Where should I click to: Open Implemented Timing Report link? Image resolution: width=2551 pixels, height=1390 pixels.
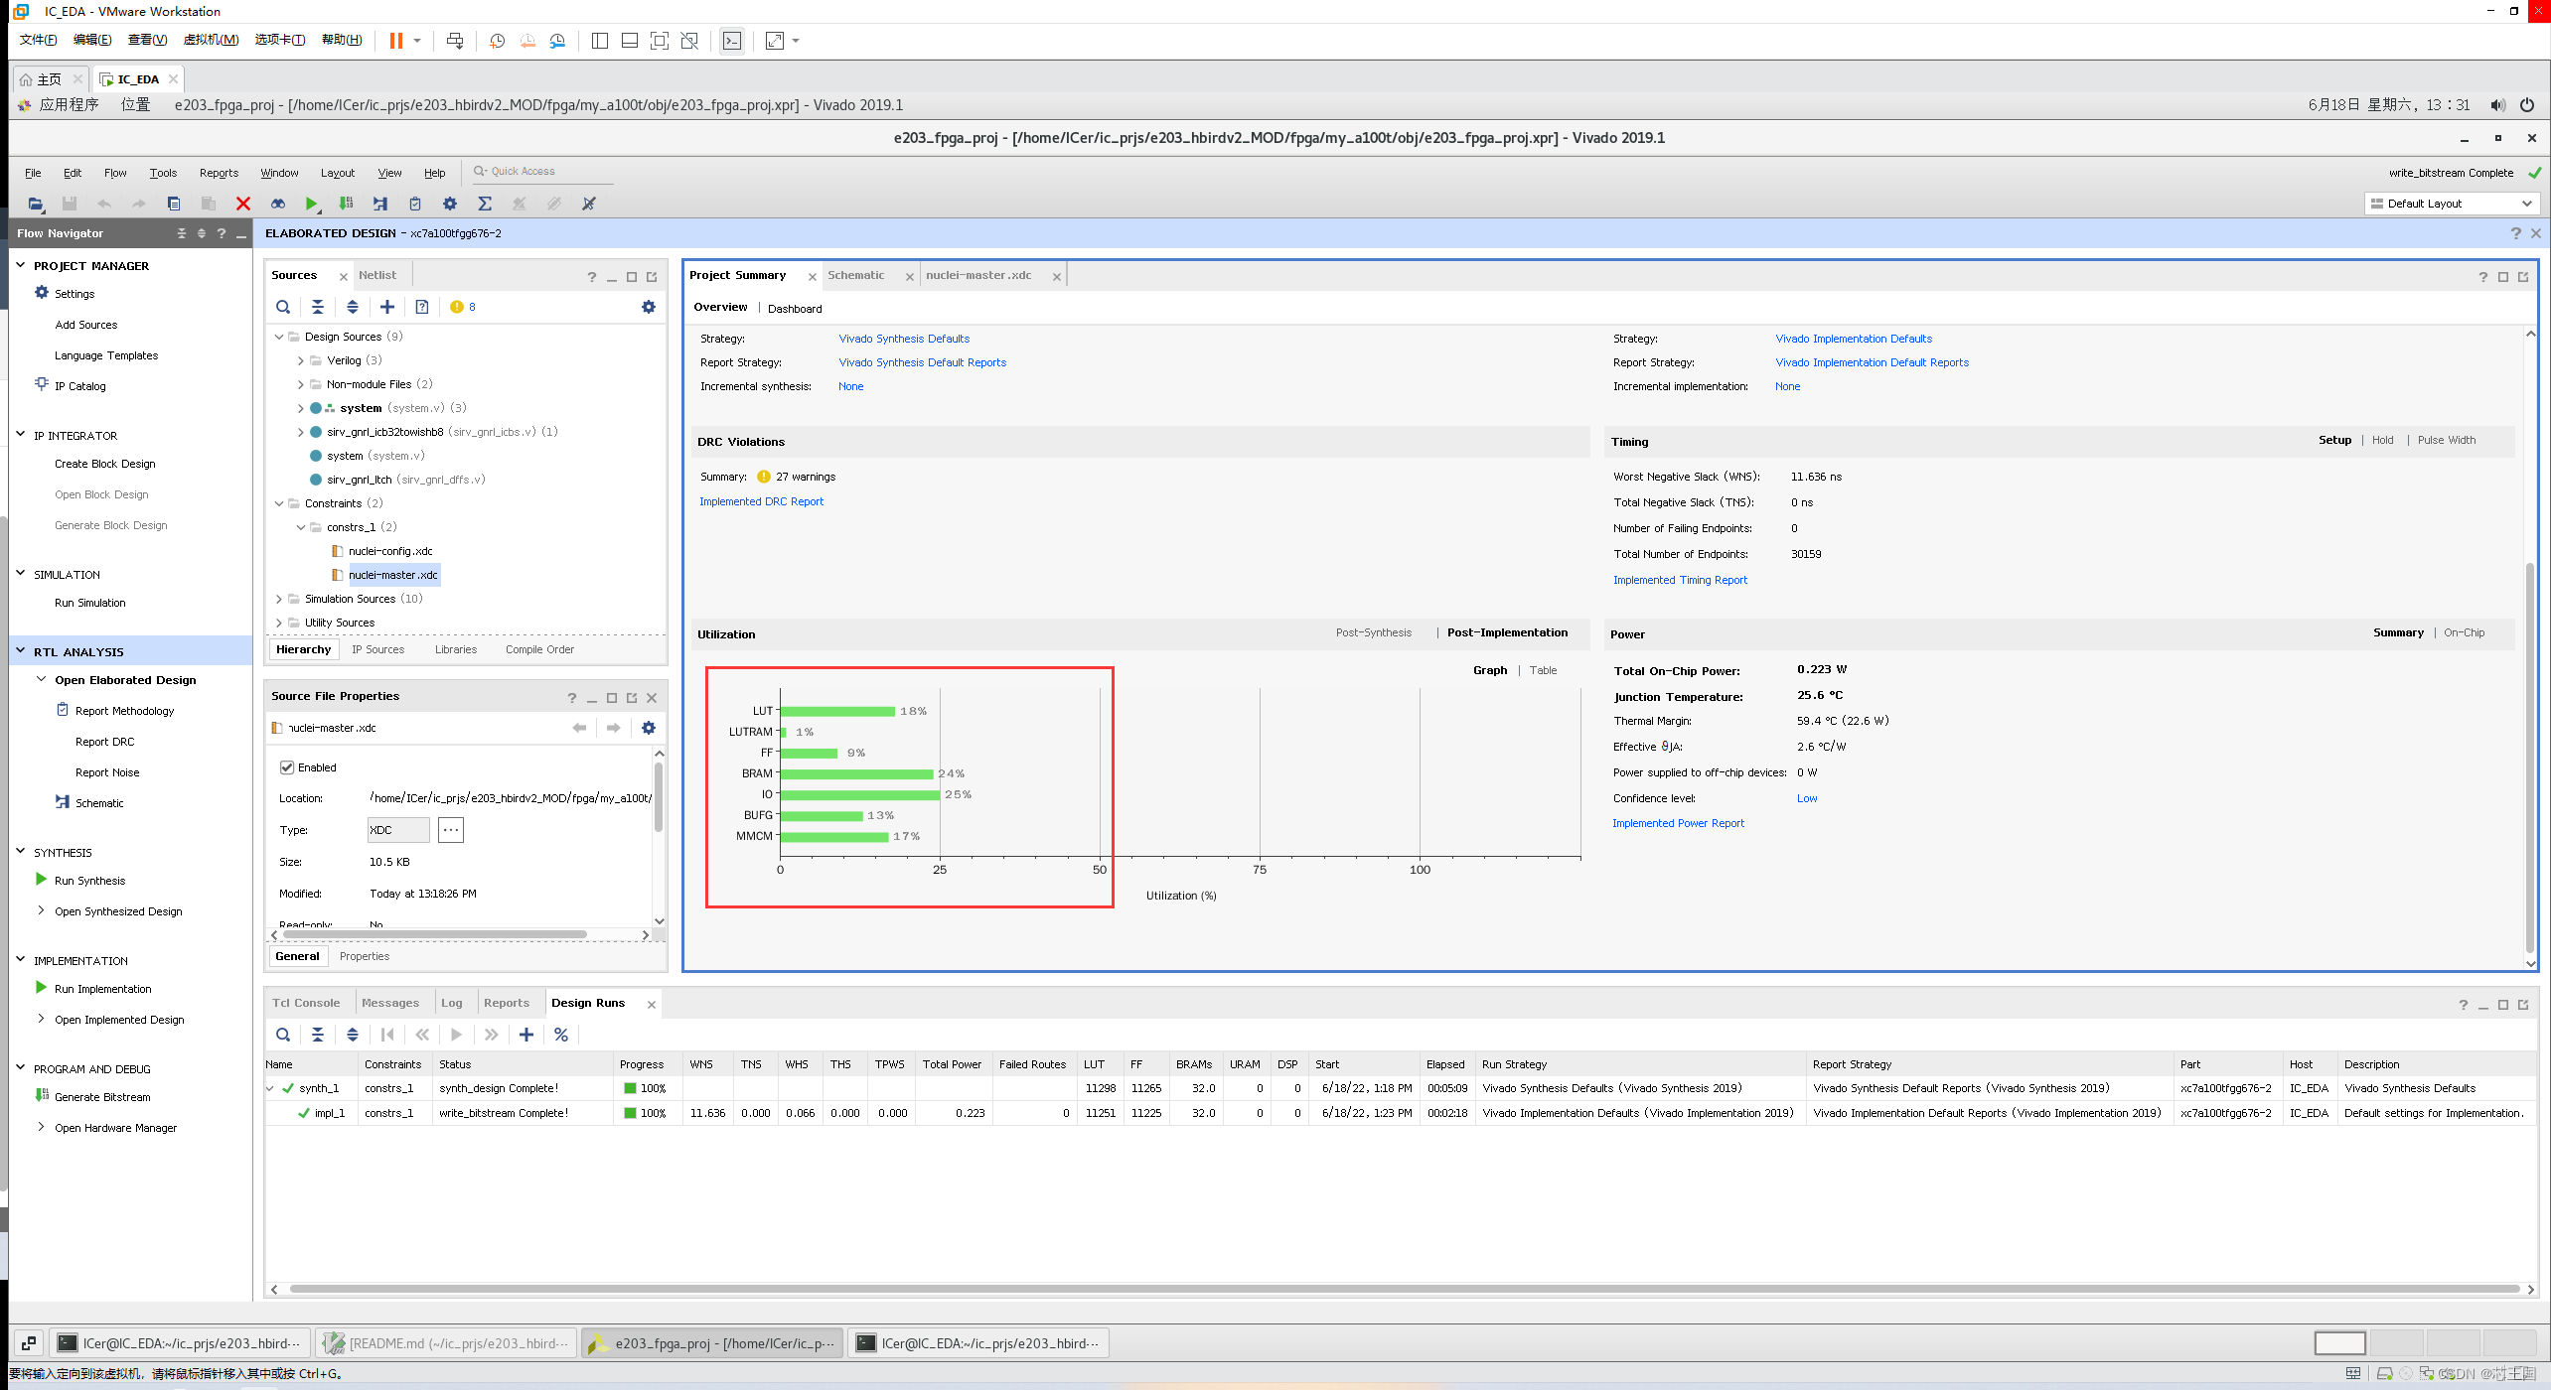[1679, 580]
